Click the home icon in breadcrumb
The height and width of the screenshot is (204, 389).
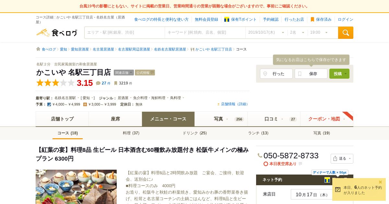pos(38,49)
